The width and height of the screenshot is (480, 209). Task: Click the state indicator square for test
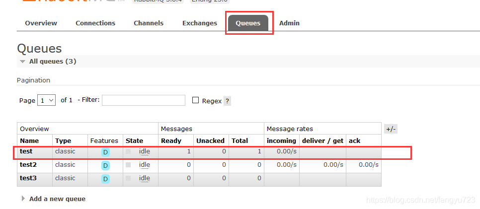click(129, 151)
